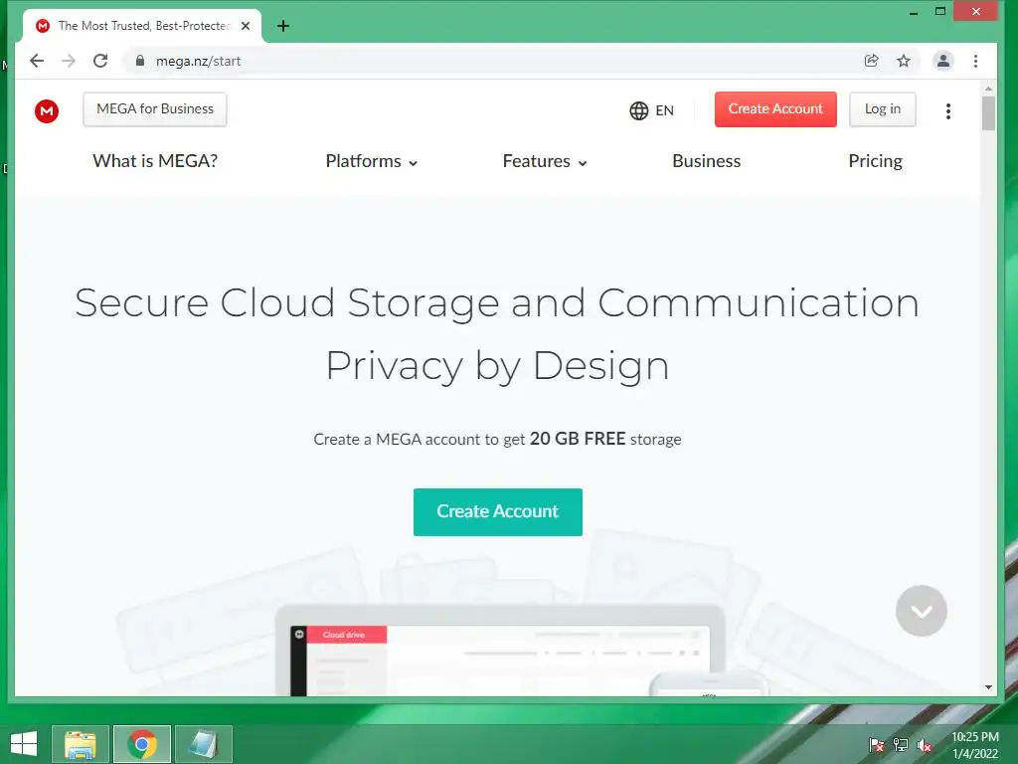Click the red MEGA logo icon
This screenshot has height=764, width=1018.
(47, 111)
